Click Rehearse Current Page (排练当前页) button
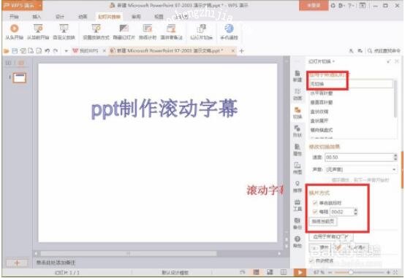405x278 pixels. coord(323,221)
